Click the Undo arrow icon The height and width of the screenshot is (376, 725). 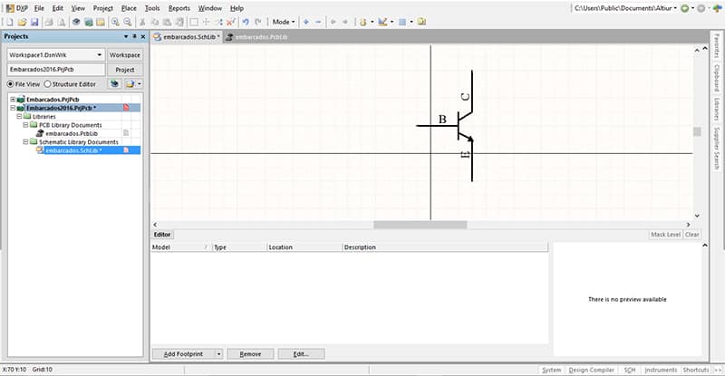pos(246,21)
